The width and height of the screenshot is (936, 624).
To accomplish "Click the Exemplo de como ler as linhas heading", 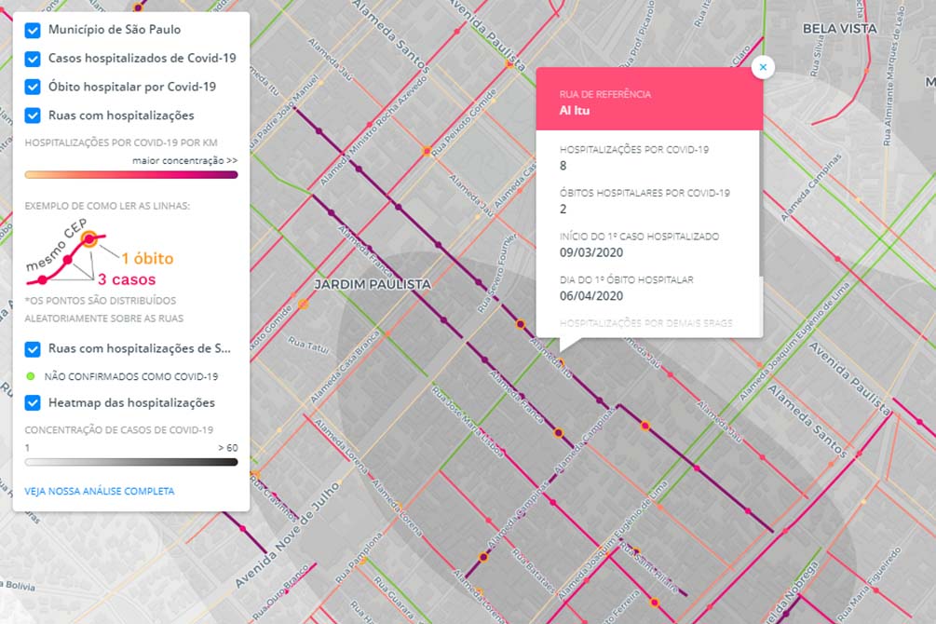I will coord(107,206).
